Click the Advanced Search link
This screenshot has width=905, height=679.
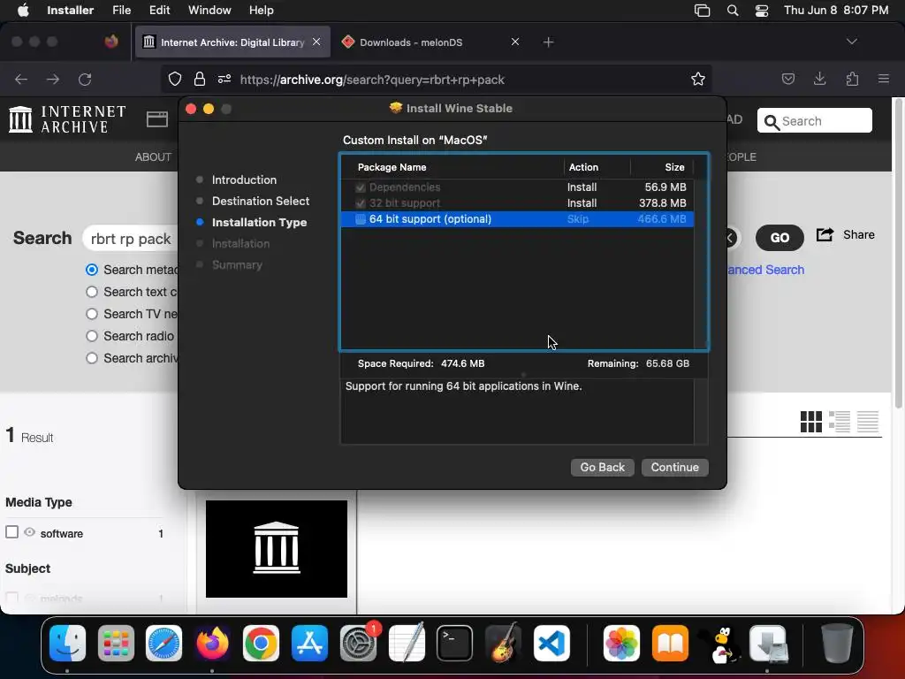(765, 270)
